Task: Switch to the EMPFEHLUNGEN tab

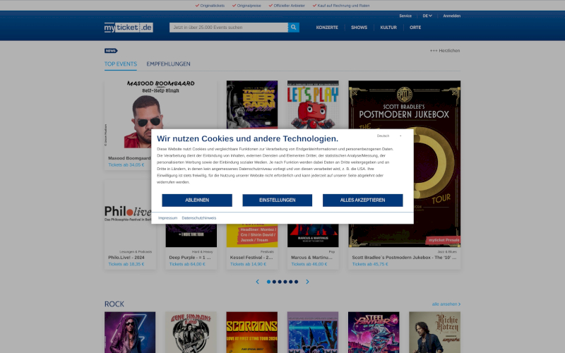Action: coord(168,64)
